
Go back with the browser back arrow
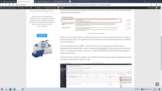coord(2,5)
